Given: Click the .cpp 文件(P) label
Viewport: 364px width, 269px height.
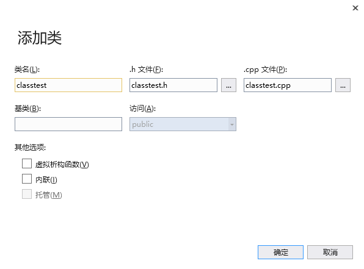Looking at the screenshot, I should [x=265, y=70].
